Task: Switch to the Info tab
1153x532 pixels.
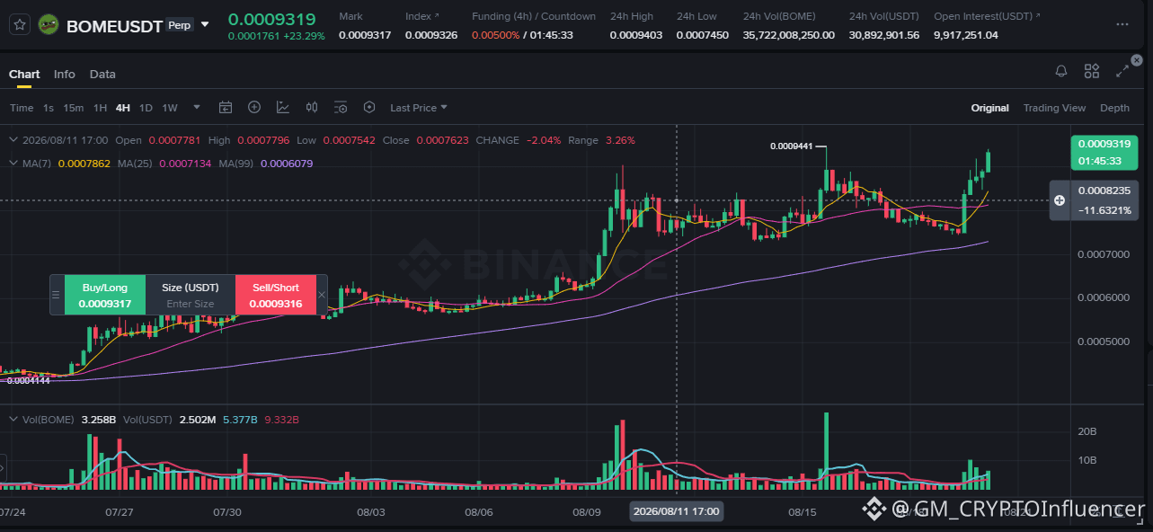Action: click(65, 74)
